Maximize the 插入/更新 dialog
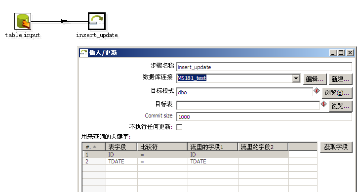 click(x=341, y=53)
